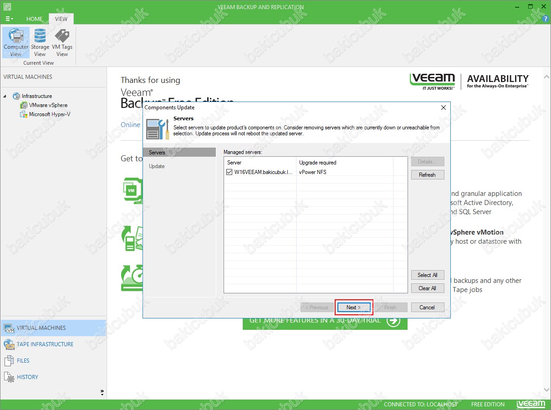Select Microsoft Hyper-V in the tree

pyautogui.click(x=50, y=114)
